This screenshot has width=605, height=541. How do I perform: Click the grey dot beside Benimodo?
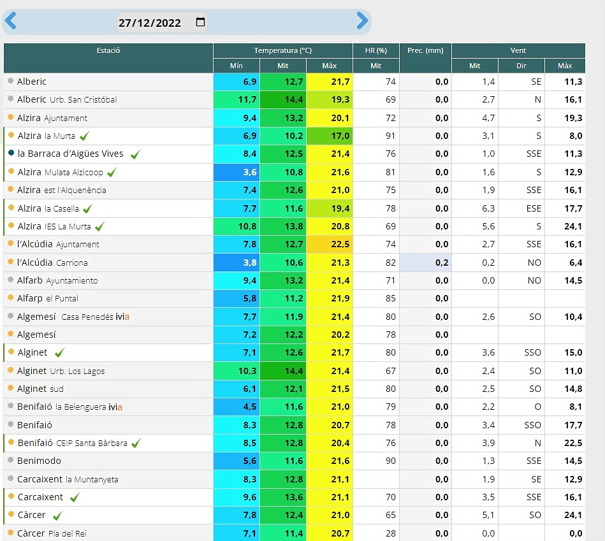coord(11,460)
